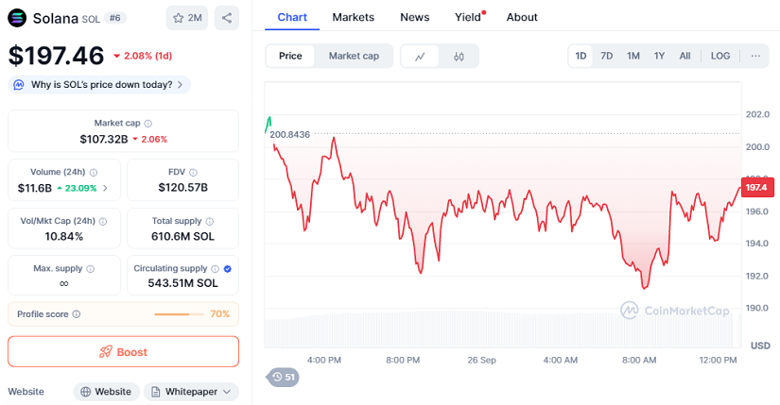Viewport: 780px width, 405px height.
Task: Click the verified circulating supply badge
Action: click(227, 269)
